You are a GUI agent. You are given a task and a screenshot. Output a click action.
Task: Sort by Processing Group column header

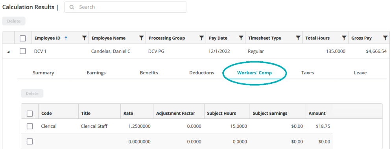pyautogui.click(x=167, y=38)
